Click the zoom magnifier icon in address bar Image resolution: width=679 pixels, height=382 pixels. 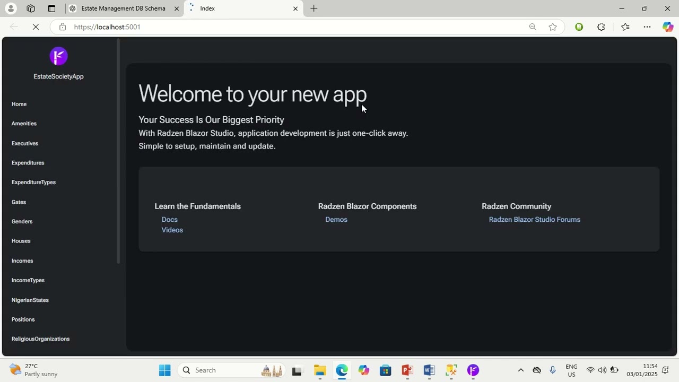pyautogui.click(x=533, y=27)
